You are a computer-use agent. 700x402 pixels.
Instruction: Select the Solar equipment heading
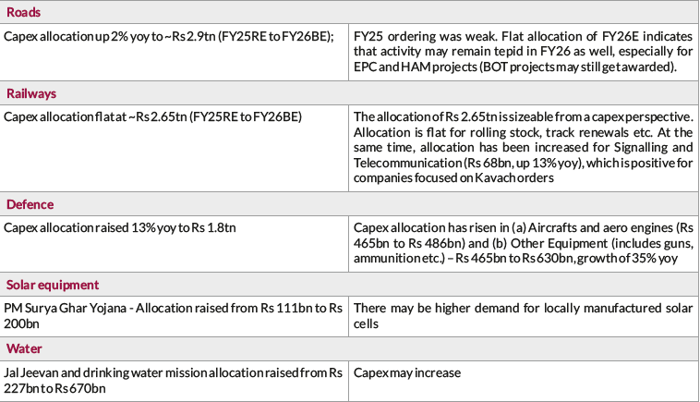54,284
